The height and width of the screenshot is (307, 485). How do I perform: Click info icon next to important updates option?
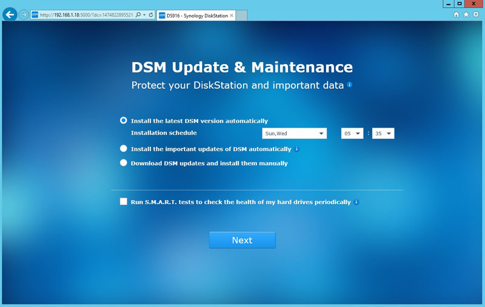[x=296, y=149]
